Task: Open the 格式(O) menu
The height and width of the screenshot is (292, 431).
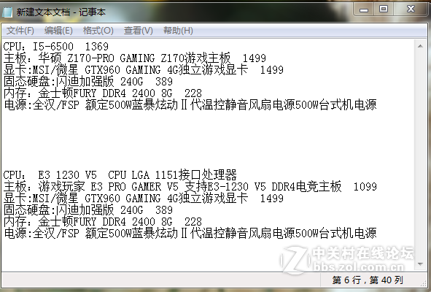Action: coord(98,30)
